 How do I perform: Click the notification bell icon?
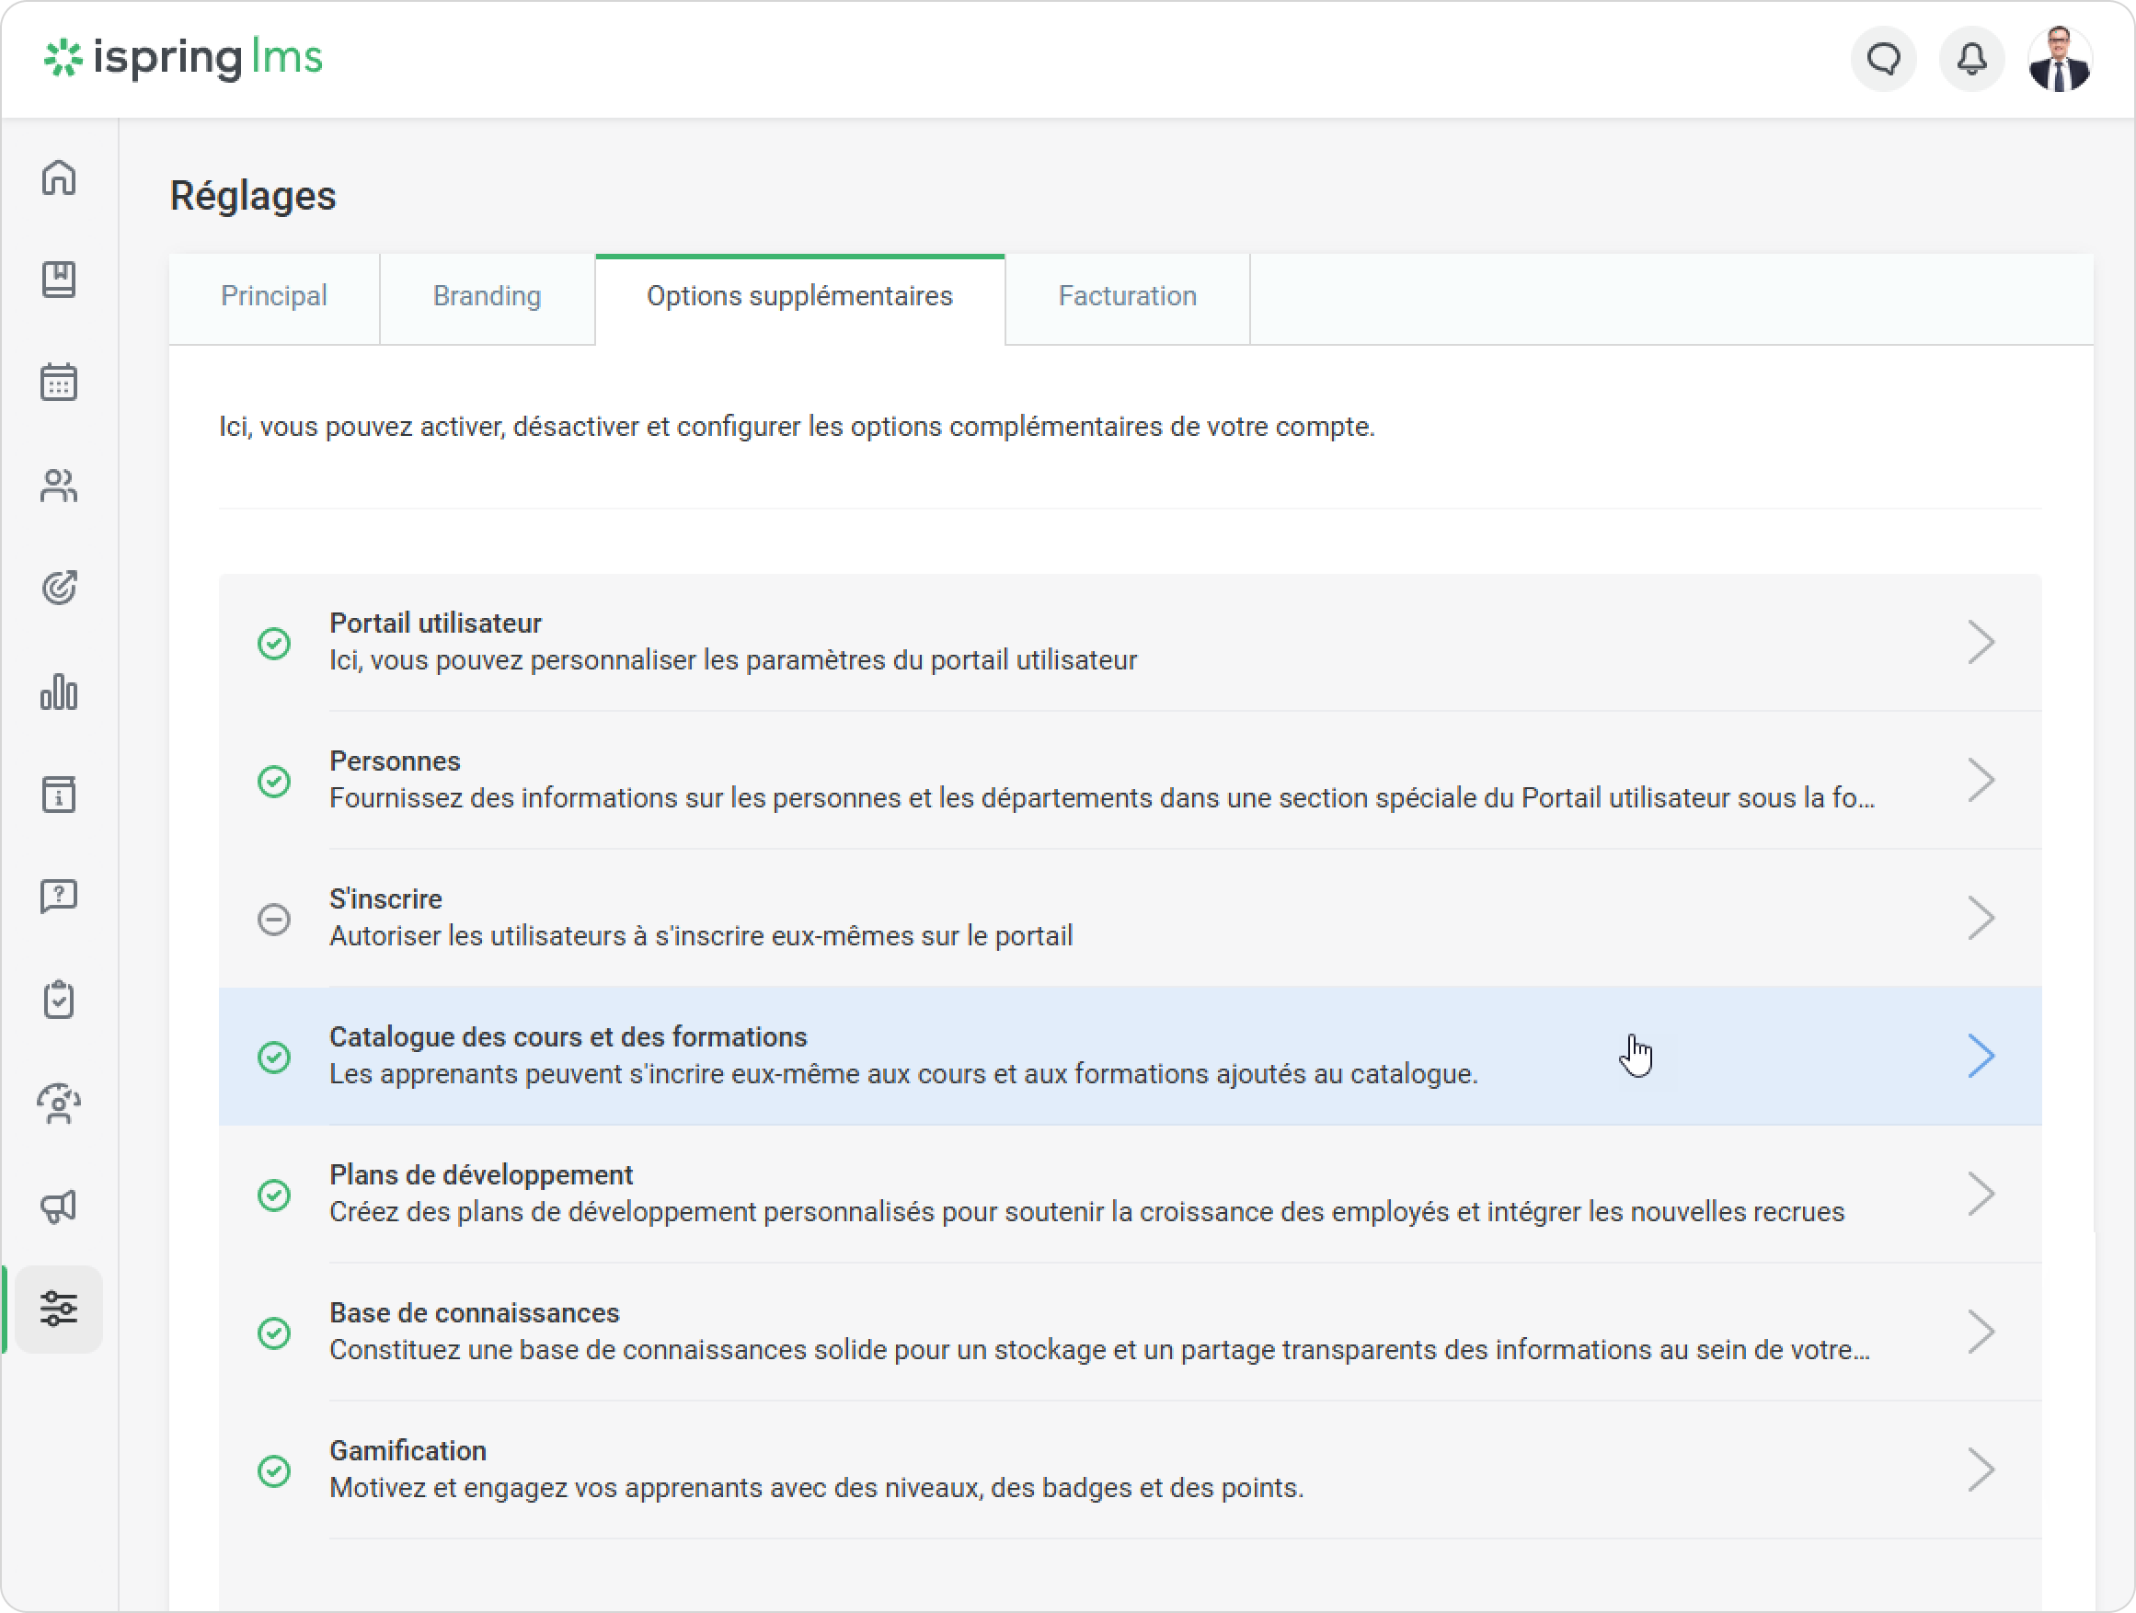coord(1970,60)
